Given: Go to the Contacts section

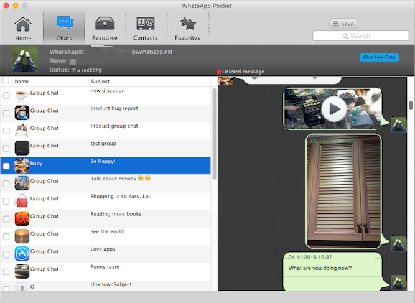Looking at the screenshot, I should (x=146, y=29).
